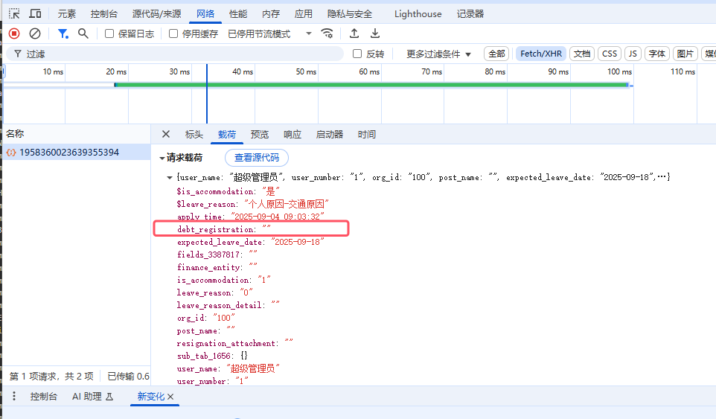The width and height of the screenshot is (716, 419).
Task: Enable the 保留日志 checkbox
Action: [x=109, y=33]
